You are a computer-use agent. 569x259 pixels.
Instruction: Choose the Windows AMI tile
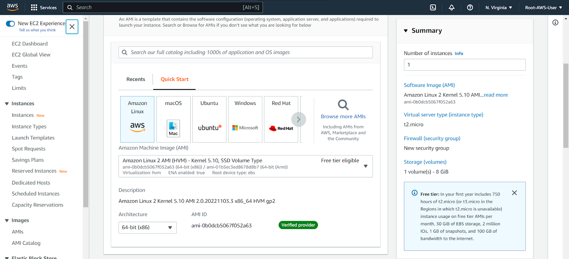coord(245,119)
